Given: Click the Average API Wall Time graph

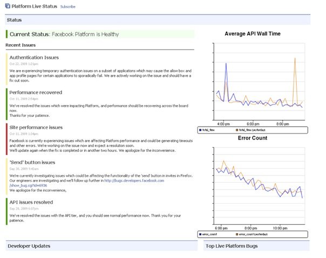Looking at the screenshot, I should point(259,81).
